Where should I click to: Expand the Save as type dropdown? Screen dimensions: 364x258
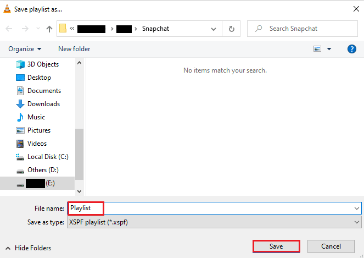357,222
